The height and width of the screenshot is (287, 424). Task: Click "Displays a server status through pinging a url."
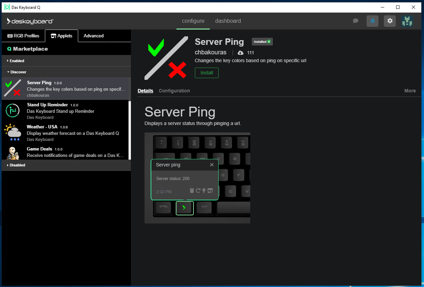tap(193, 123)
